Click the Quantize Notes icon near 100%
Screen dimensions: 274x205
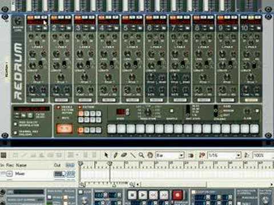point(247,155)
